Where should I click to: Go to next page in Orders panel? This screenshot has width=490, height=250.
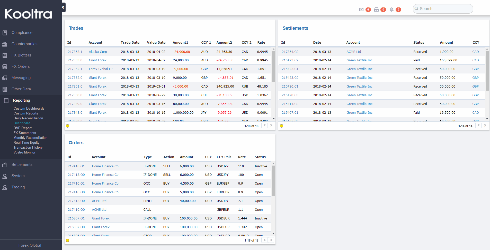point(271,240)
